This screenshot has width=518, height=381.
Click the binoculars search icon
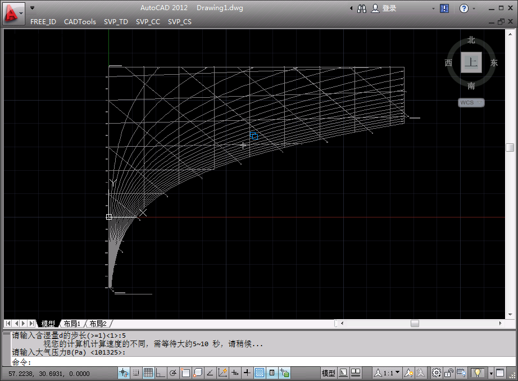point(362,8)
